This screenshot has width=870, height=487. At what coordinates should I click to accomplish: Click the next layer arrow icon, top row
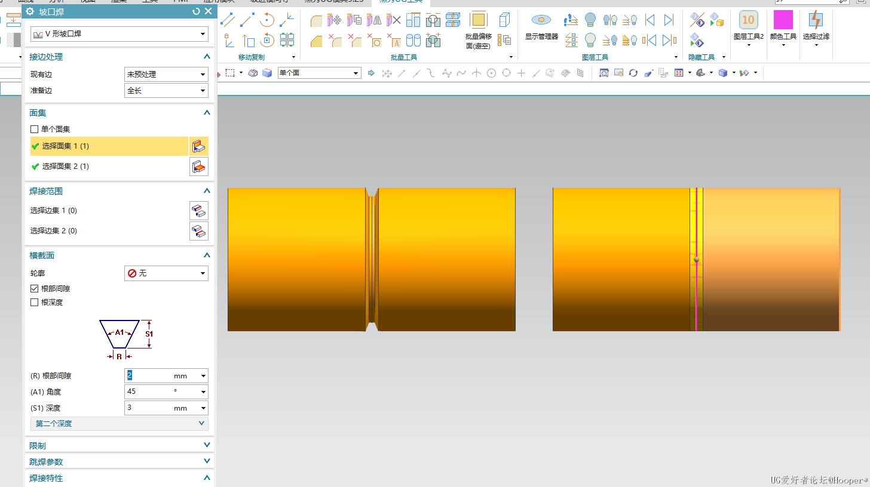(x=669, y=20)
